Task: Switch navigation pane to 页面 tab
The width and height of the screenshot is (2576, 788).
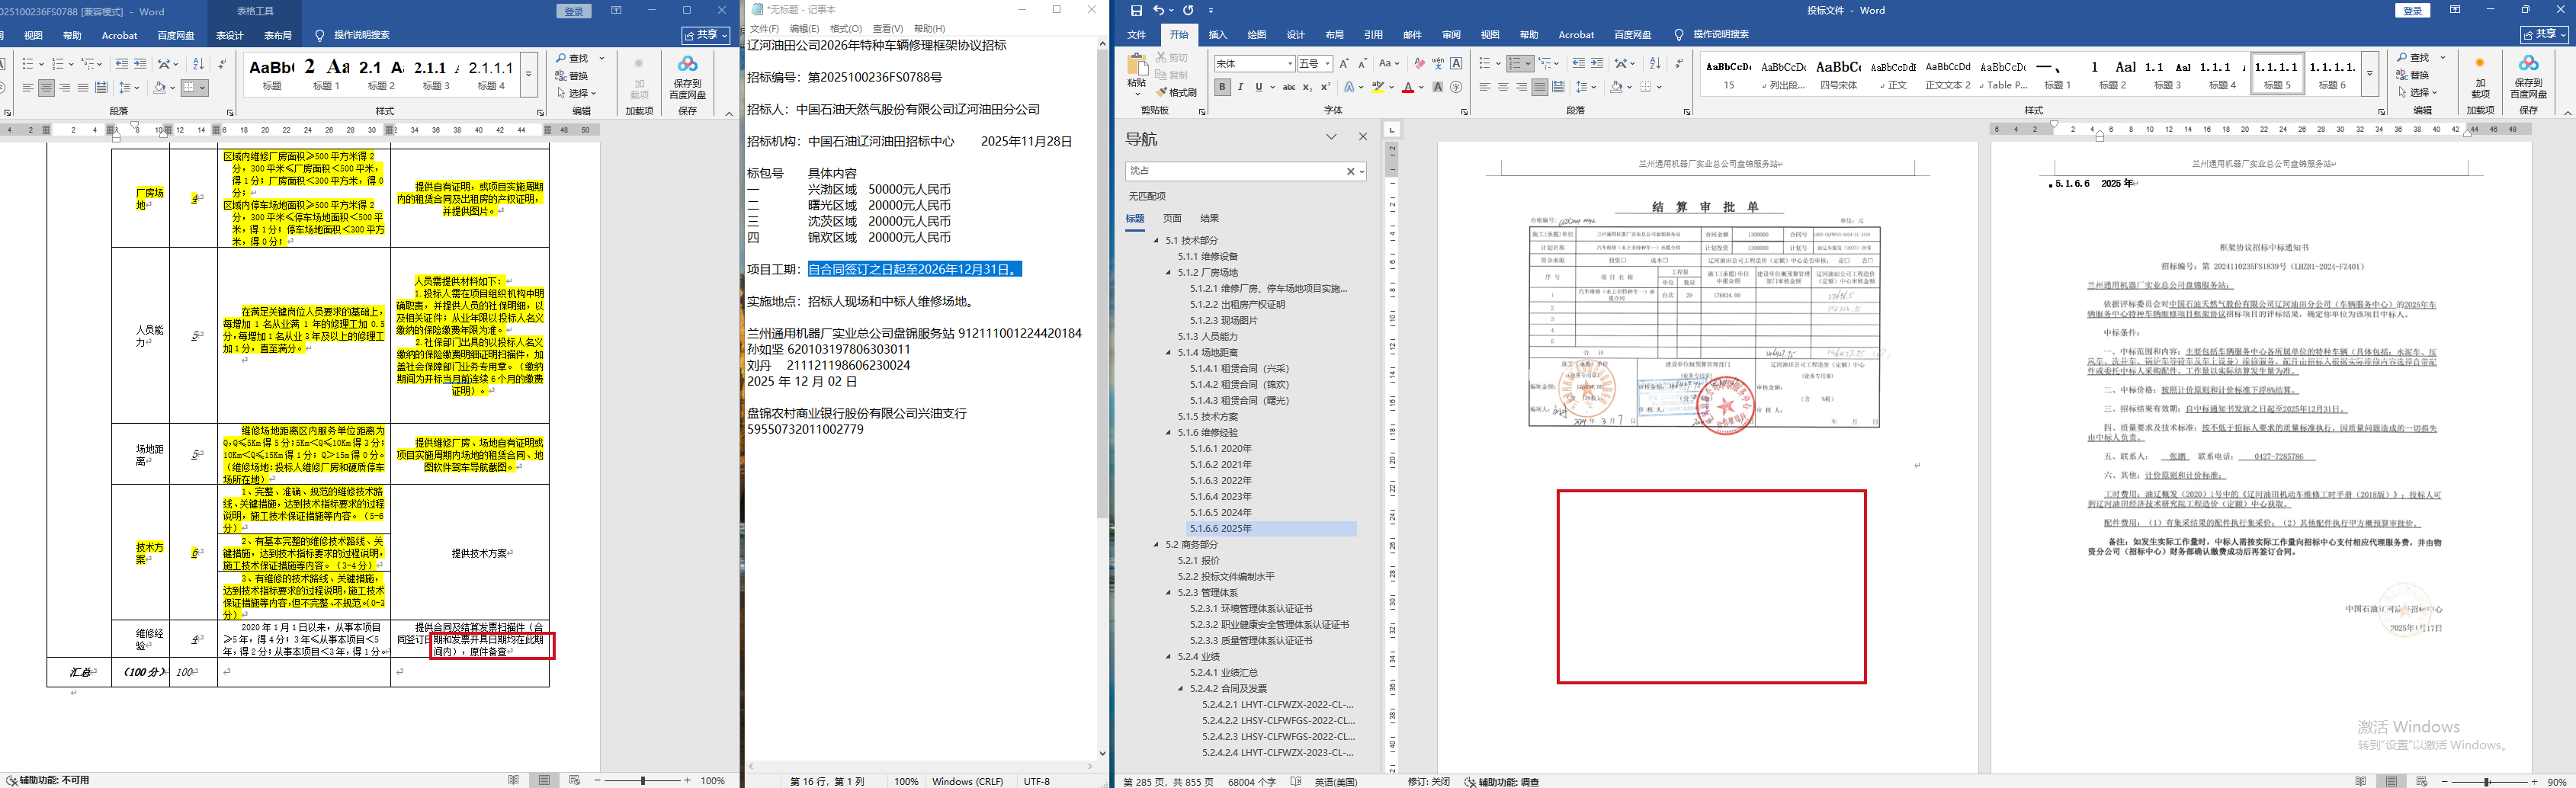Action: (x=1172, y=218)
